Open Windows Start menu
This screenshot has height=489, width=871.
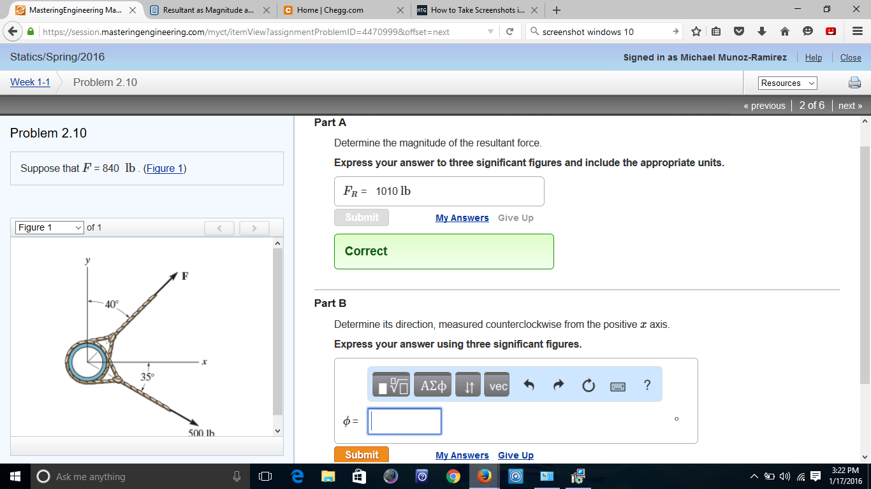[15, 476]
